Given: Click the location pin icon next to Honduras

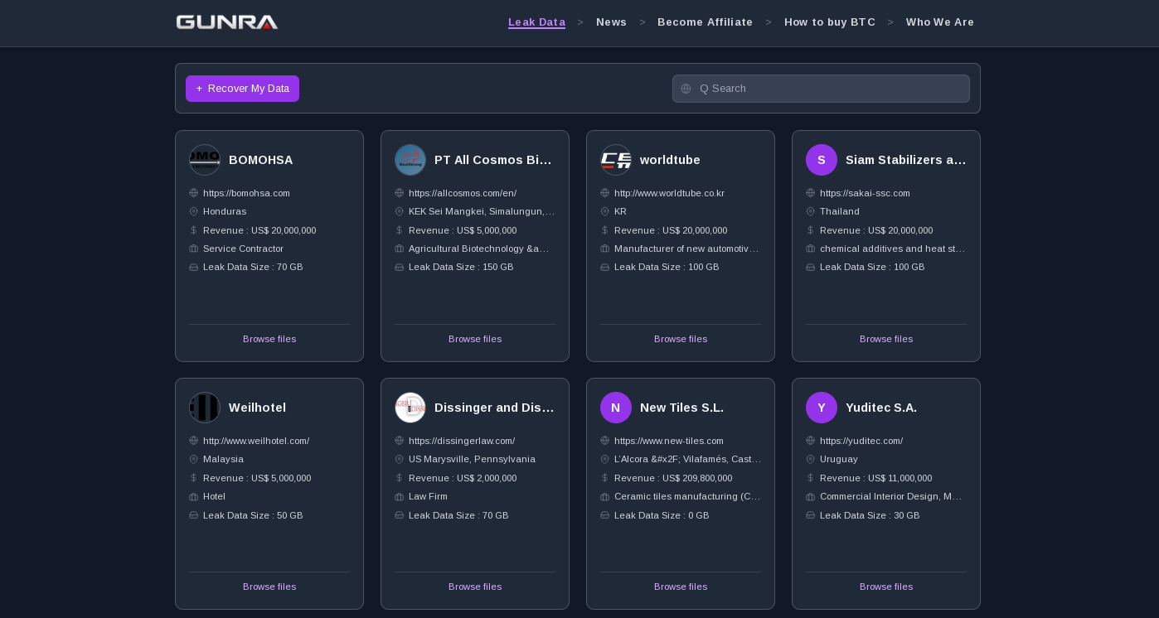Looking at the screenshot, I should coord(194,211).
